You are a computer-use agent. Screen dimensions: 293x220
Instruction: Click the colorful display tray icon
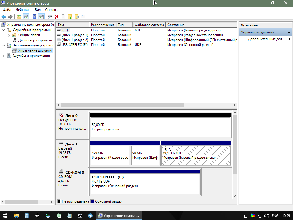[253, 216]
